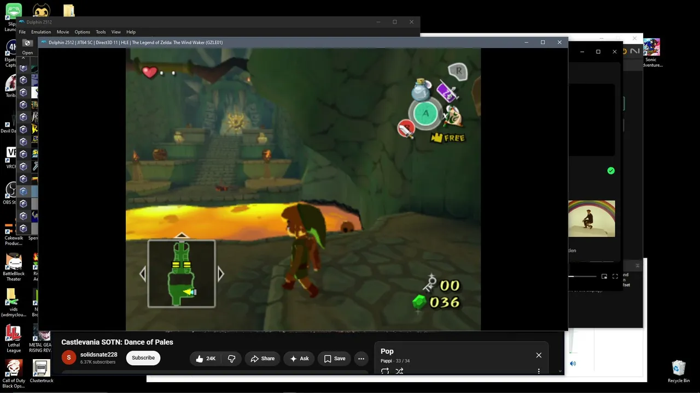Open Pop playlist options menu
700x393 pixels.
tap(539, 371)
